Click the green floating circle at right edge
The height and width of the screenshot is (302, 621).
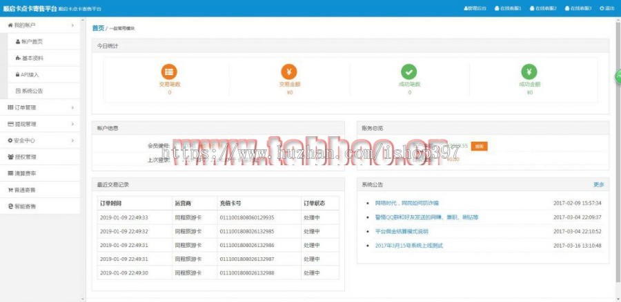(618, 77)
